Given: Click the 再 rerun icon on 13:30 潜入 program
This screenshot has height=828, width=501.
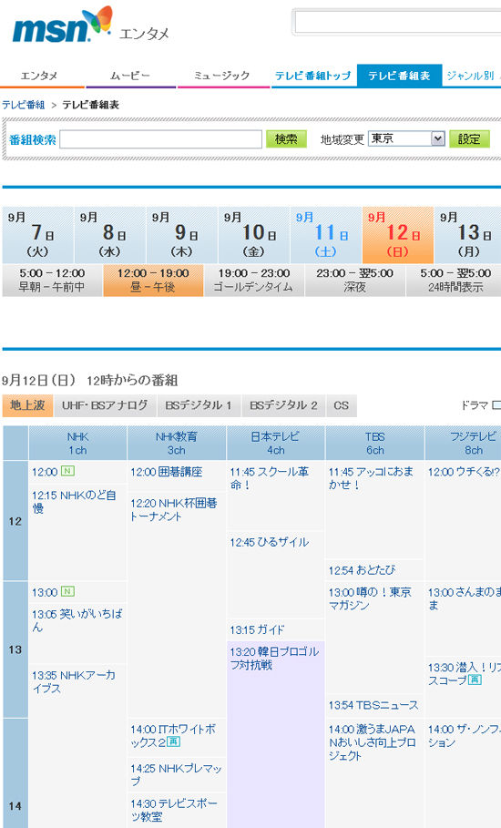Looking at the screenshot, I should [475, 680].
